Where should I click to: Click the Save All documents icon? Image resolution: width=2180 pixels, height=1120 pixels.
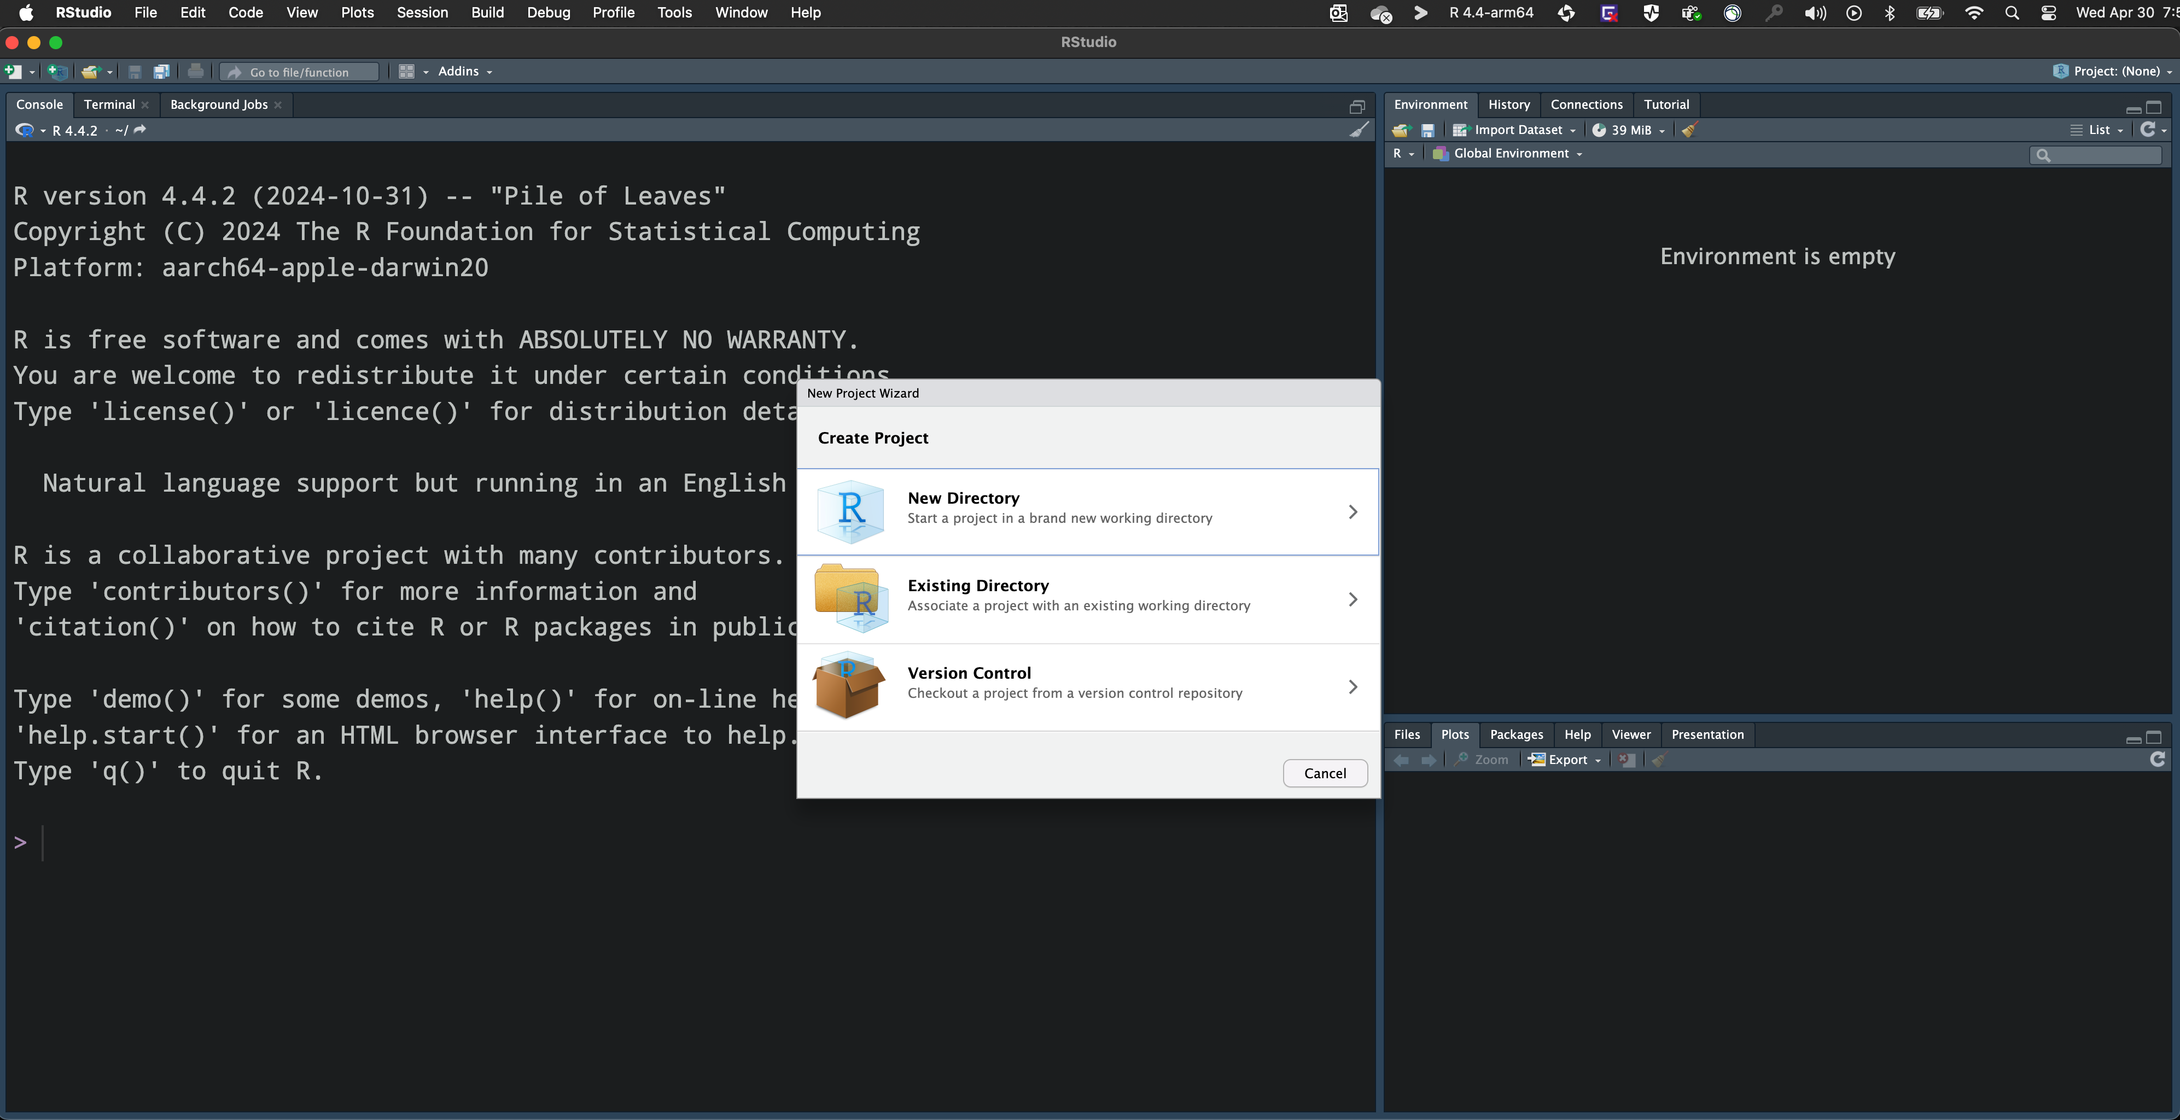click(x=161, y=72)
